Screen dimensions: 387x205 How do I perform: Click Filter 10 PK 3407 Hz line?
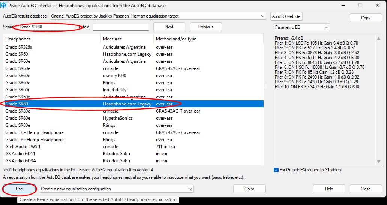coord(318,87)
